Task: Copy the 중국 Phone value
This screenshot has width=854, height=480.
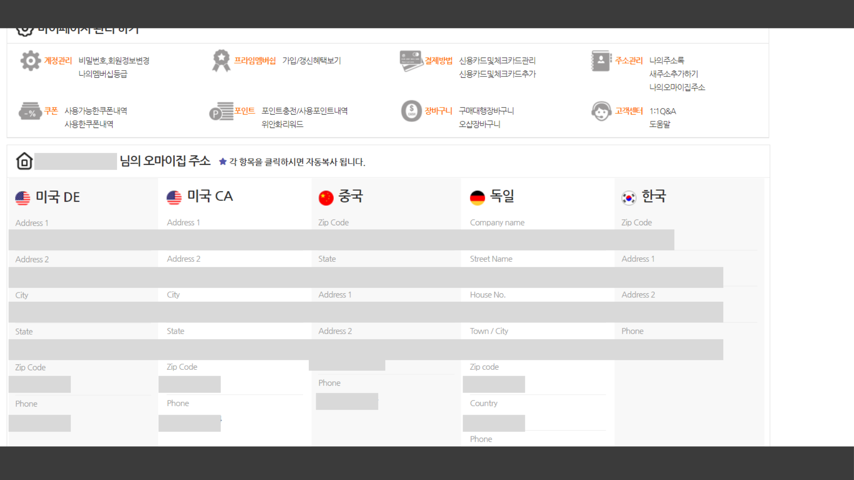Action: pyautogui.click(x=347, y=401)
